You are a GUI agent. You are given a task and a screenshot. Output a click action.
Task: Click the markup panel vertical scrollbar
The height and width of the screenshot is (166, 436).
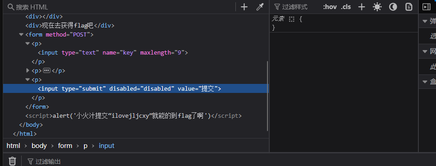(x=267, y=96)
